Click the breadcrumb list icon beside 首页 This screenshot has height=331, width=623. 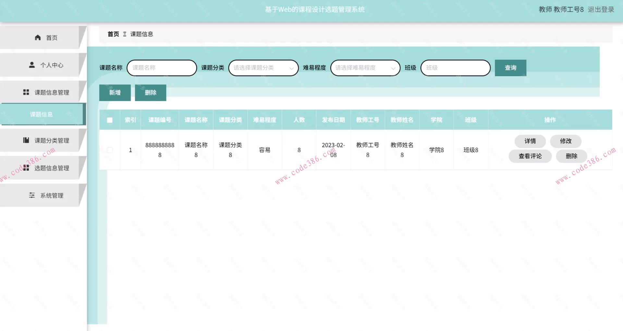(125, 34)
